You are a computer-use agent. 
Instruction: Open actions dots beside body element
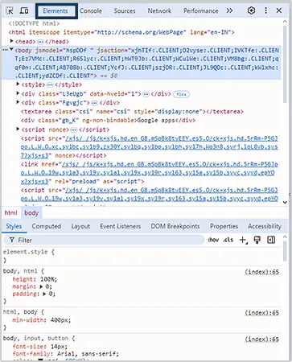pyautogui.click(x=5, y=50)
